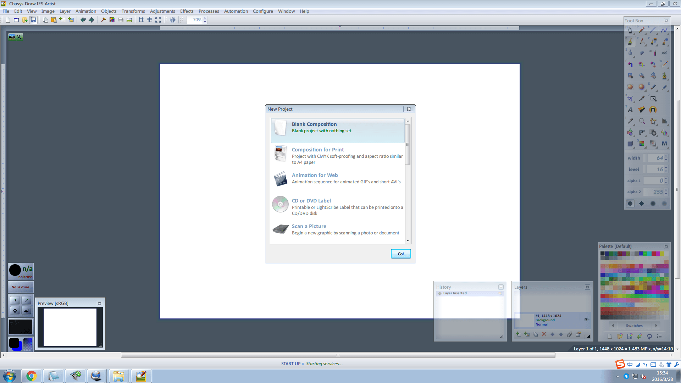Go to next palette with right arrow
The image size is (681, 383).
[x=656, y=326]
